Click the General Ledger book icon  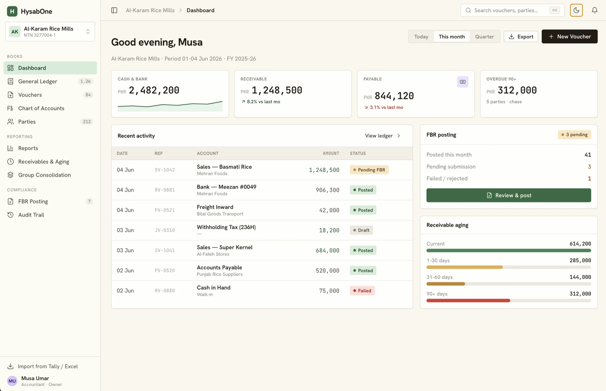10,81
